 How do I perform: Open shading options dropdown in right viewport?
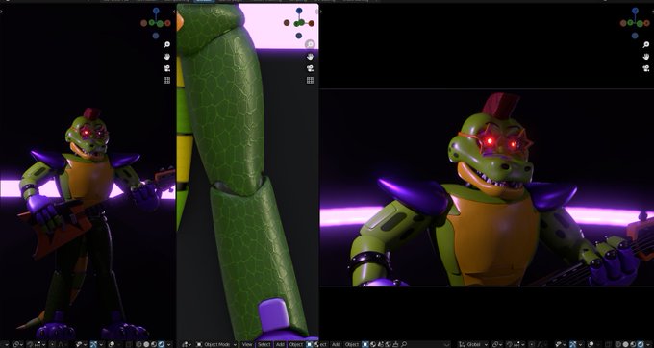coord(648,344)
